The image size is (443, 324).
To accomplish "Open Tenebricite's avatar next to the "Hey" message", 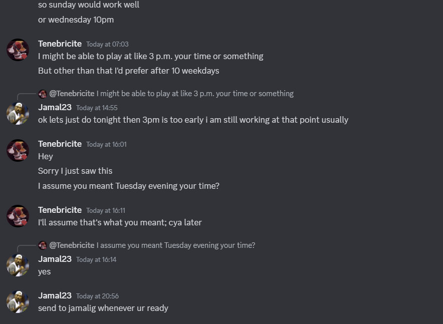I will (x=18, y=150).
